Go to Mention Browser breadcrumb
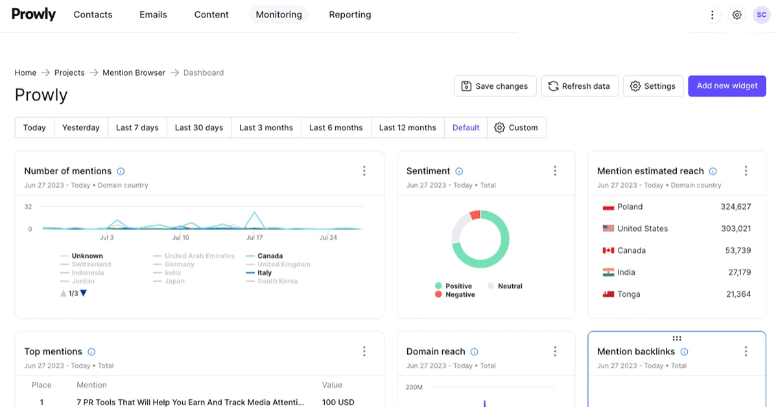 point(134,73)
